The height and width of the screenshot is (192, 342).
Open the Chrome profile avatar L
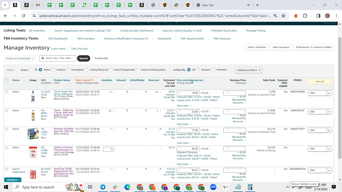327,16
